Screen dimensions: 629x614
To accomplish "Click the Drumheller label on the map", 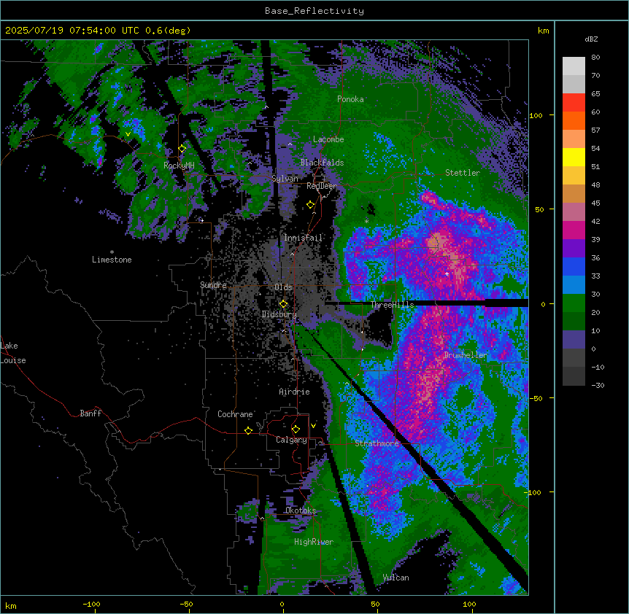I will [x=466, y=355].
